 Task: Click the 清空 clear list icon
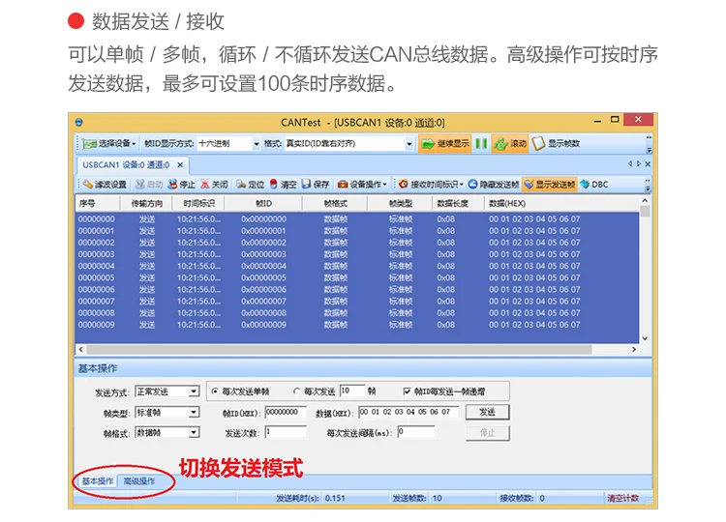[274, 184]
